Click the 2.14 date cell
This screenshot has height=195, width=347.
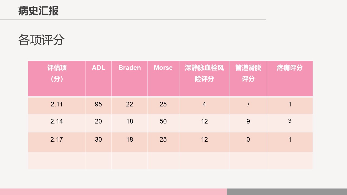[x=57, y=121]
